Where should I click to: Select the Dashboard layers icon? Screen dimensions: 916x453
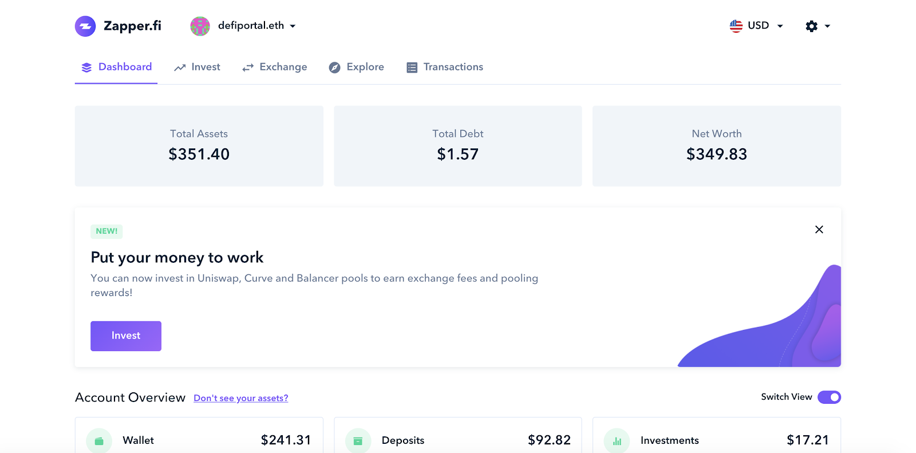coord(86,67)
